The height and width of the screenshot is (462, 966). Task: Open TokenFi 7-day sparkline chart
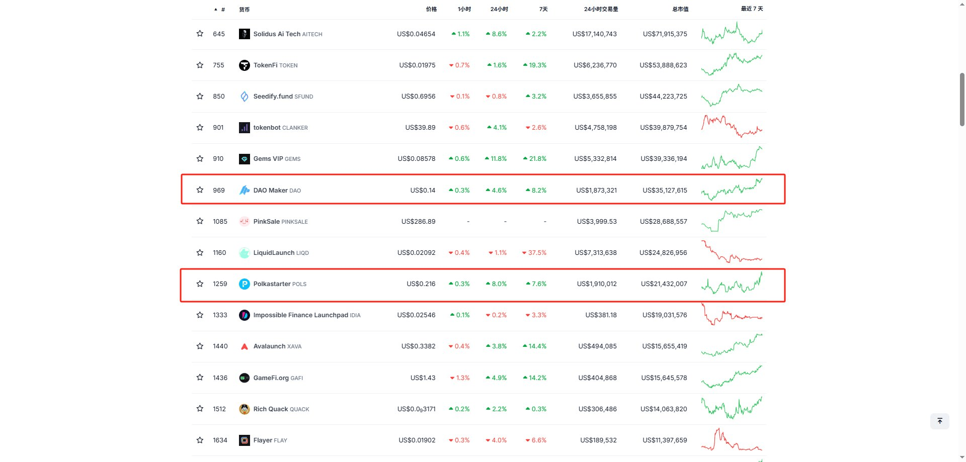(732, 64)
